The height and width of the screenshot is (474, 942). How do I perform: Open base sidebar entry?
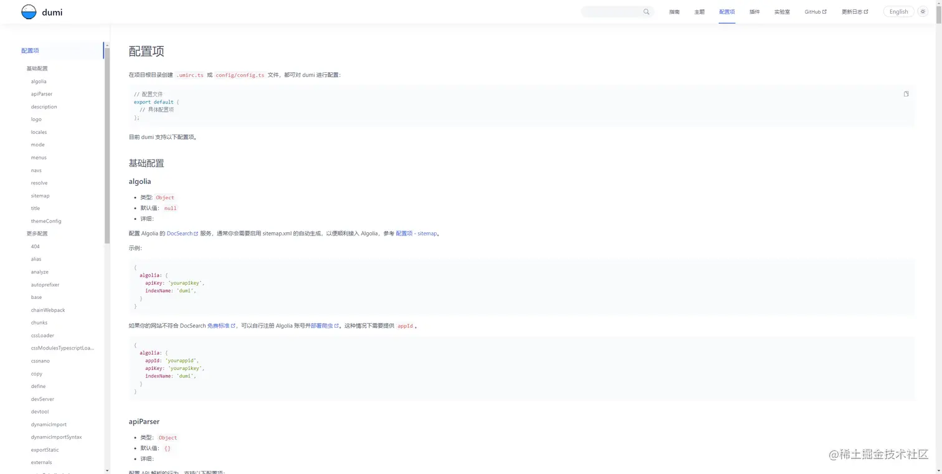pyautogui.click(x=37, y=298)
